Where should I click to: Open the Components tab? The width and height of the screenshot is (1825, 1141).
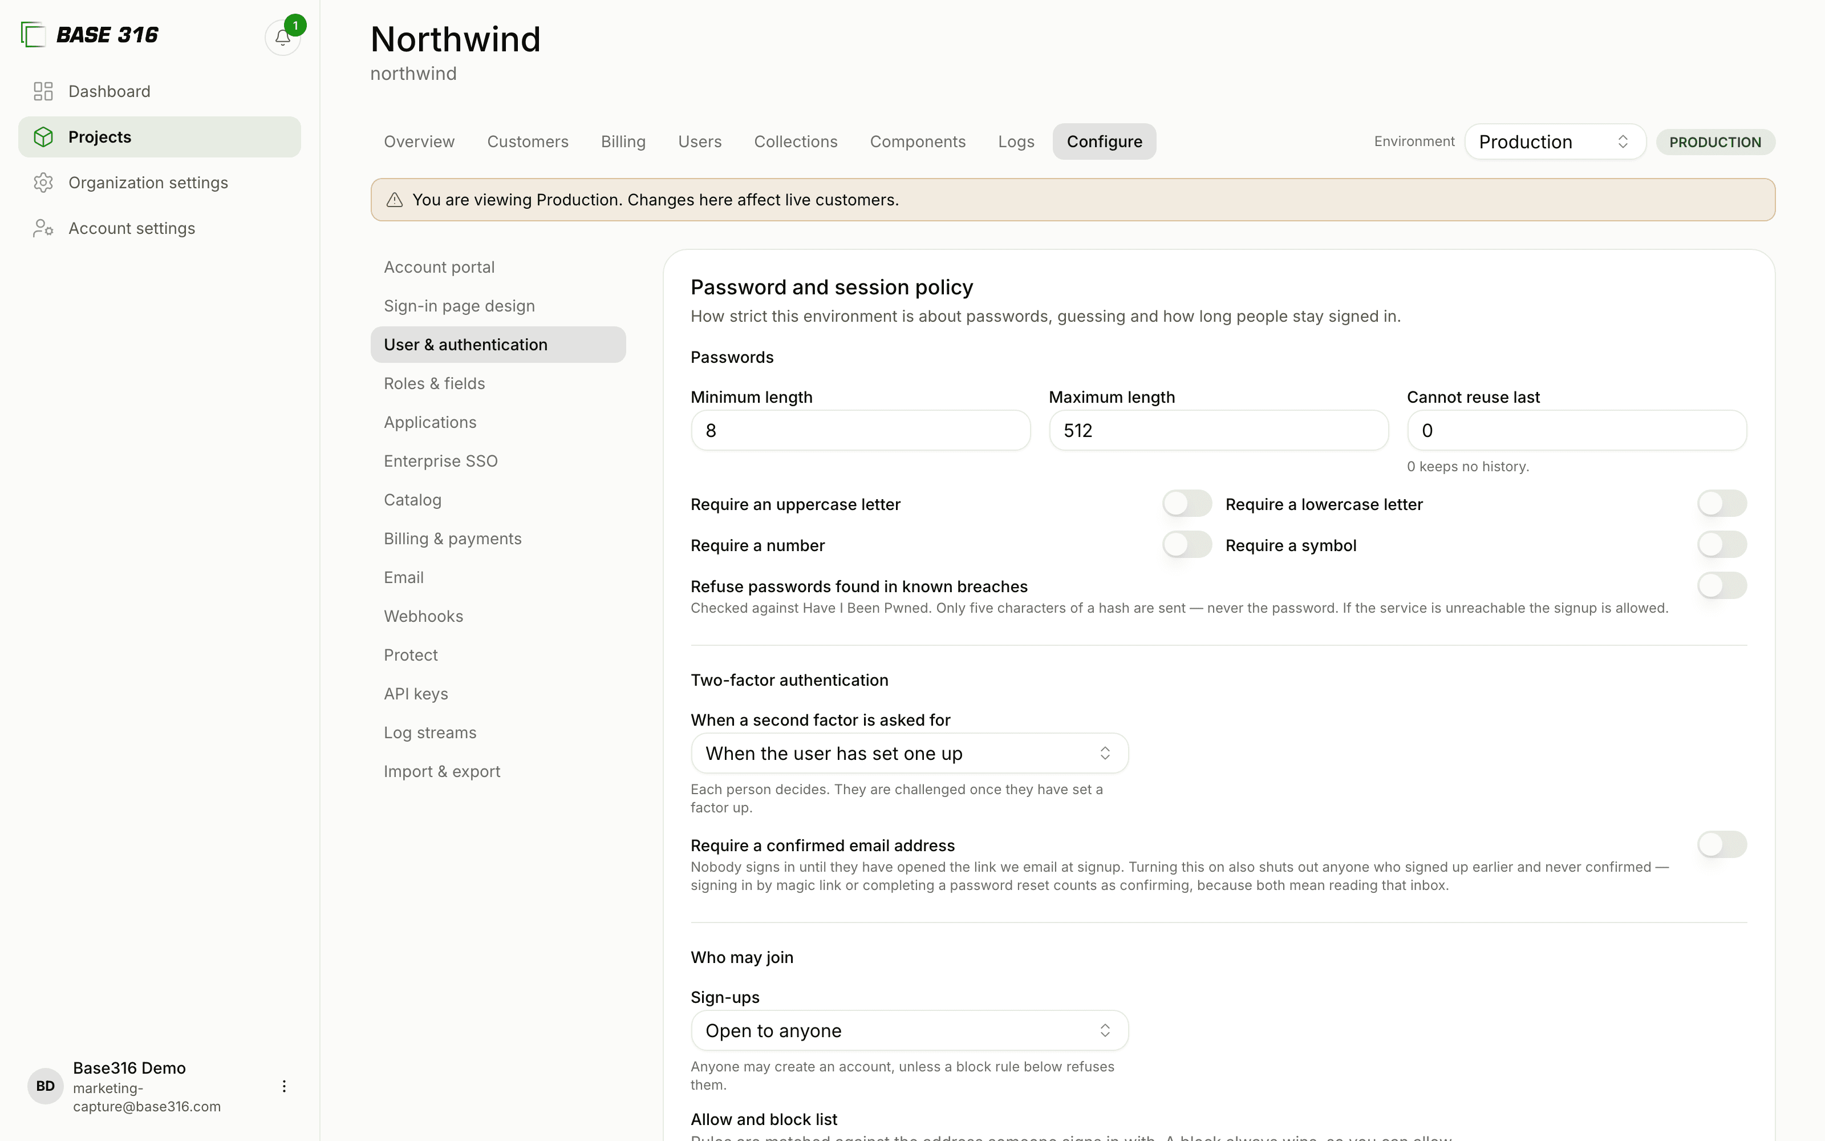918,142
